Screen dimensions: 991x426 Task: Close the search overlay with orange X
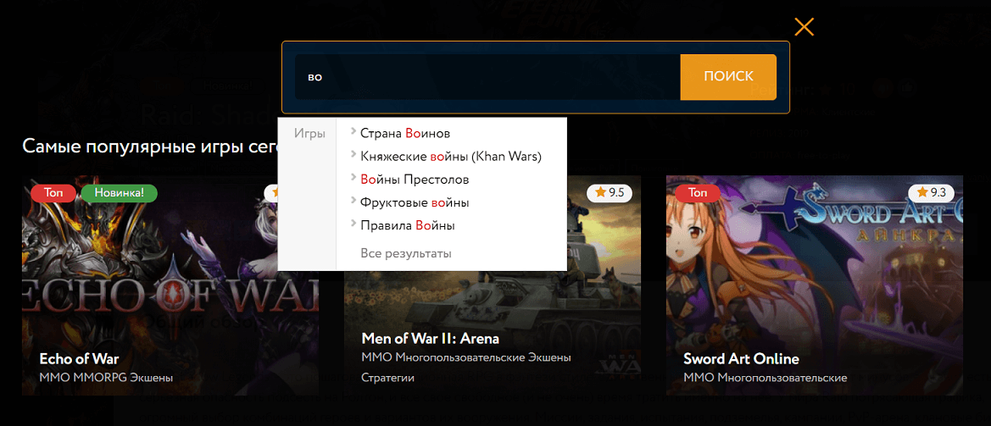804,27
